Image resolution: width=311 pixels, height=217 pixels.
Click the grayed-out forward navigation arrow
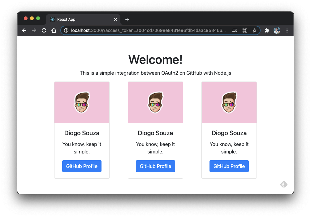point(34,30)
